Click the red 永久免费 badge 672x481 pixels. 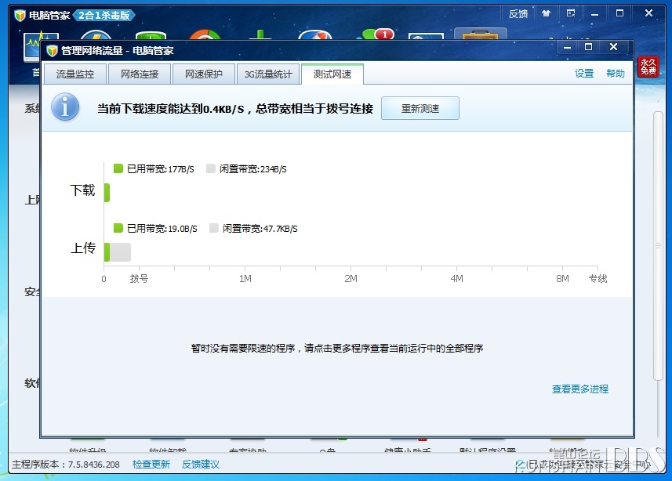pos(648,67)
